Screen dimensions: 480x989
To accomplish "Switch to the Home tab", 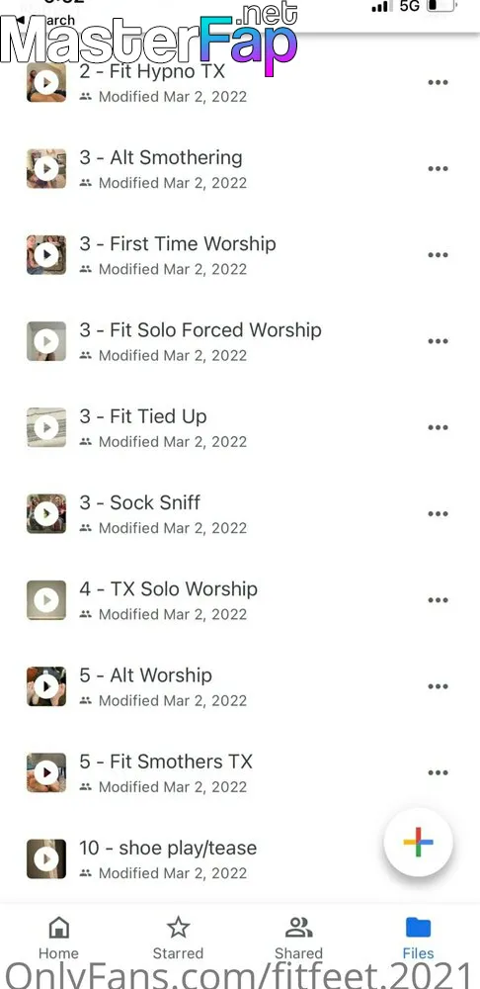I will click(58, 938).
